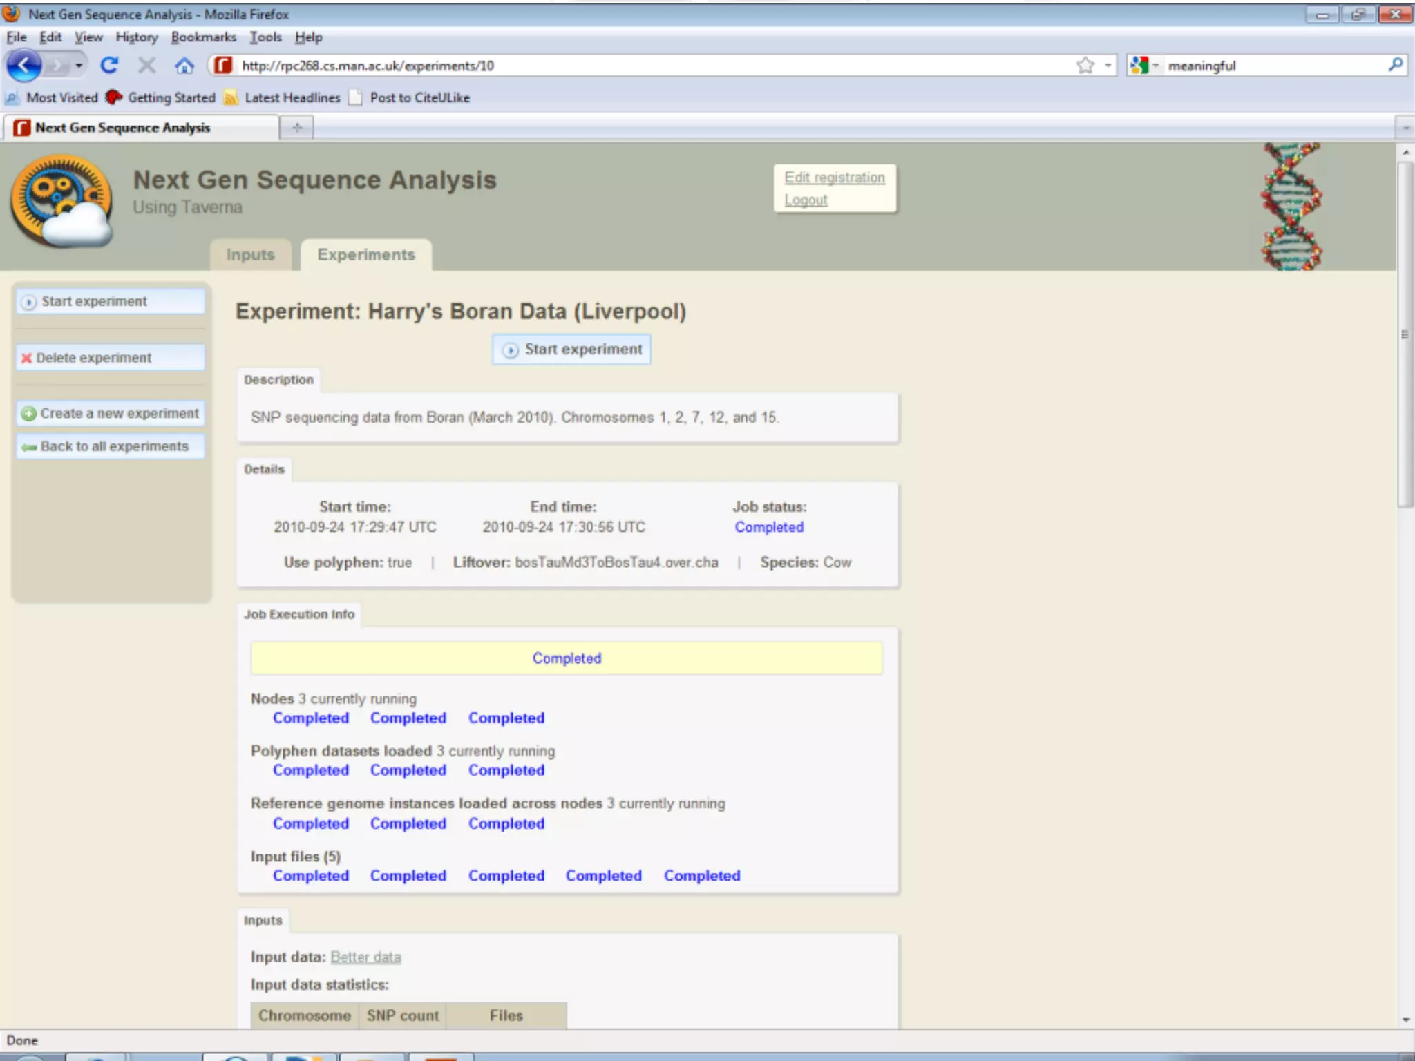The height and width of the screenshot is (1061, 1415).
Task: Click the Logout link
Action: tap(806, 200)
